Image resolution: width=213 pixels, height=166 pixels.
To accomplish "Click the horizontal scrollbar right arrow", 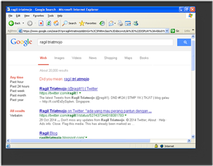I will click(x=189, y=141).
